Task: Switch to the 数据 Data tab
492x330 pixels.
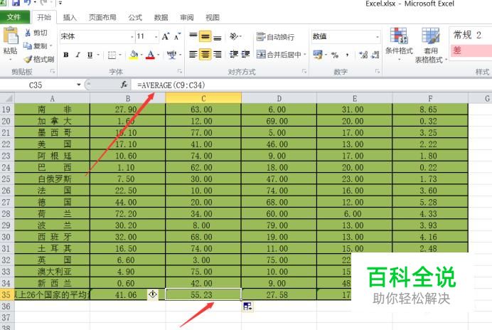Action: (161, 17)
